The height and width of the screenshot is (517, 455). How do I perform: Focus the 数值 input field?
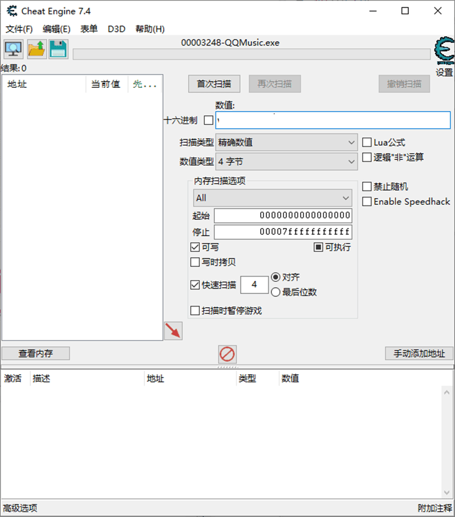333,120
